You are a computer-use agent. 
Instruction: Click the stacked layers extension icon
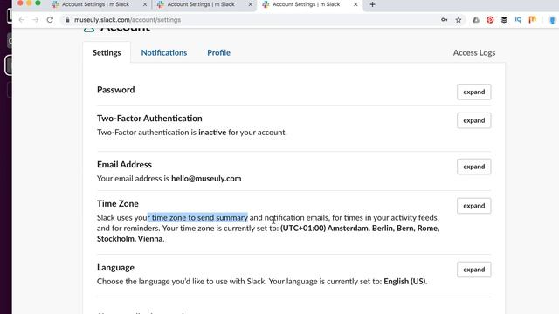504,20
